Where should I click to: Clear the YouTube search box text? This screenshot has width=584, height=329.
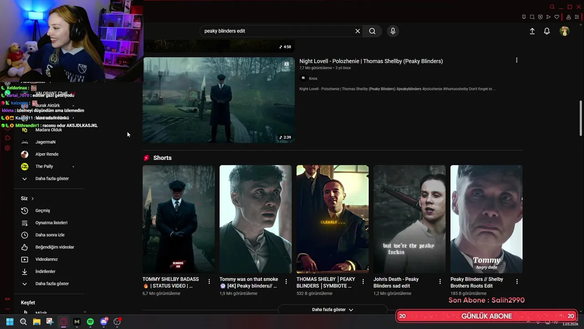click(358, 31)
